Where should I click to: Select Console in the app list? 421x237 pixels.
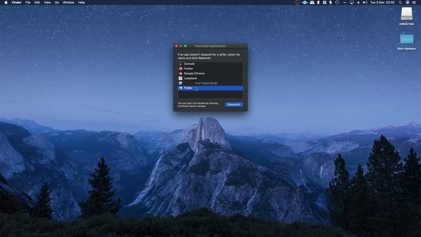(x=210, y=64)
